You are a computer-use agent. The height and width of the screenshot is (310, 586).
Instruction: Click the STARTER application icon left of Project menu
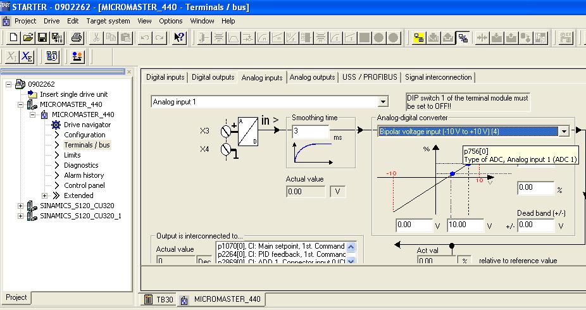6,21
